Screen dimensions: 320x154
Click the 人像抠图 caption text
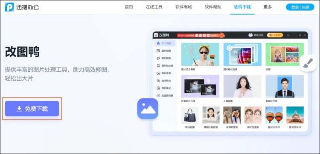228,101
